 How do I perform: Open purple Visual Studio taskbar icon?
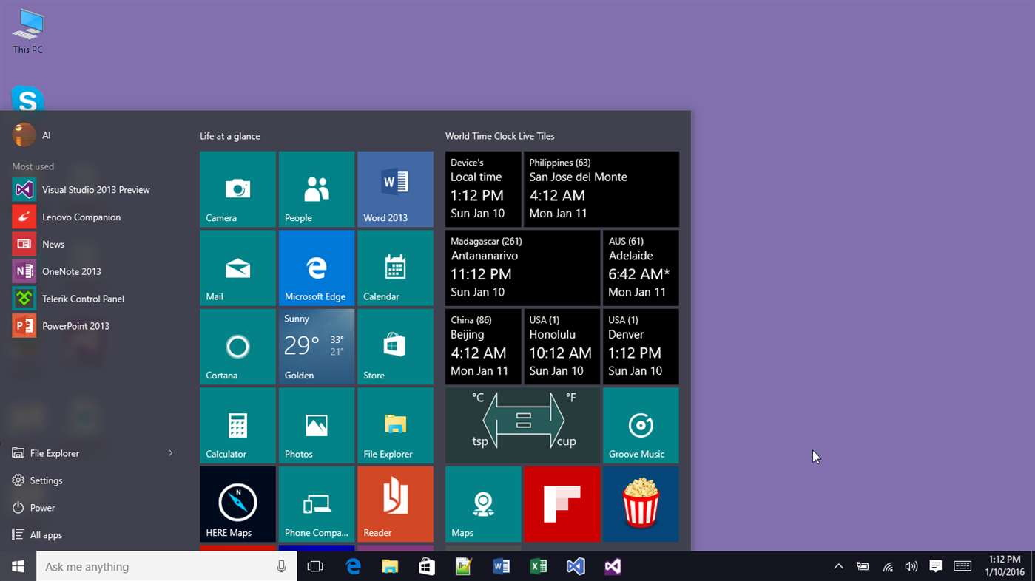point(613,566)
